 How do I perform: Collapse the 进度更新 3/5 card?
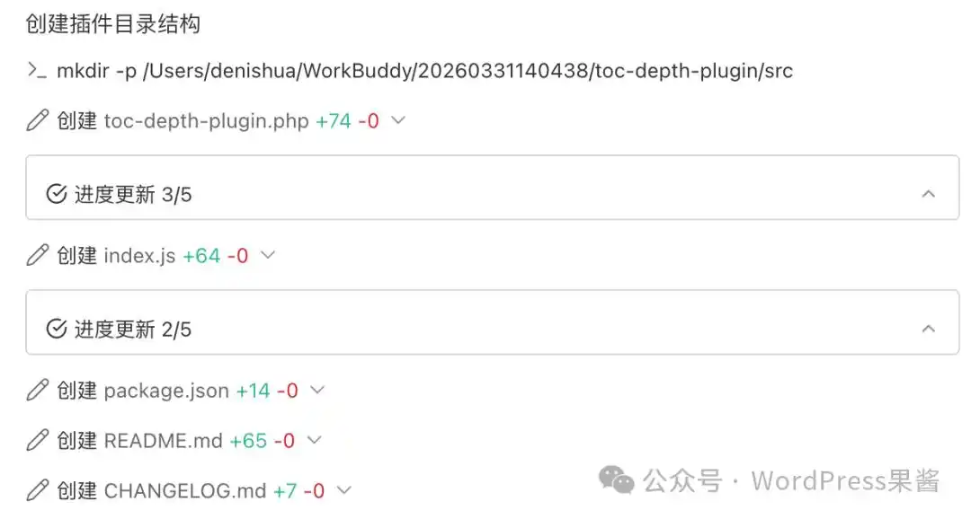[x=929, y=191]
